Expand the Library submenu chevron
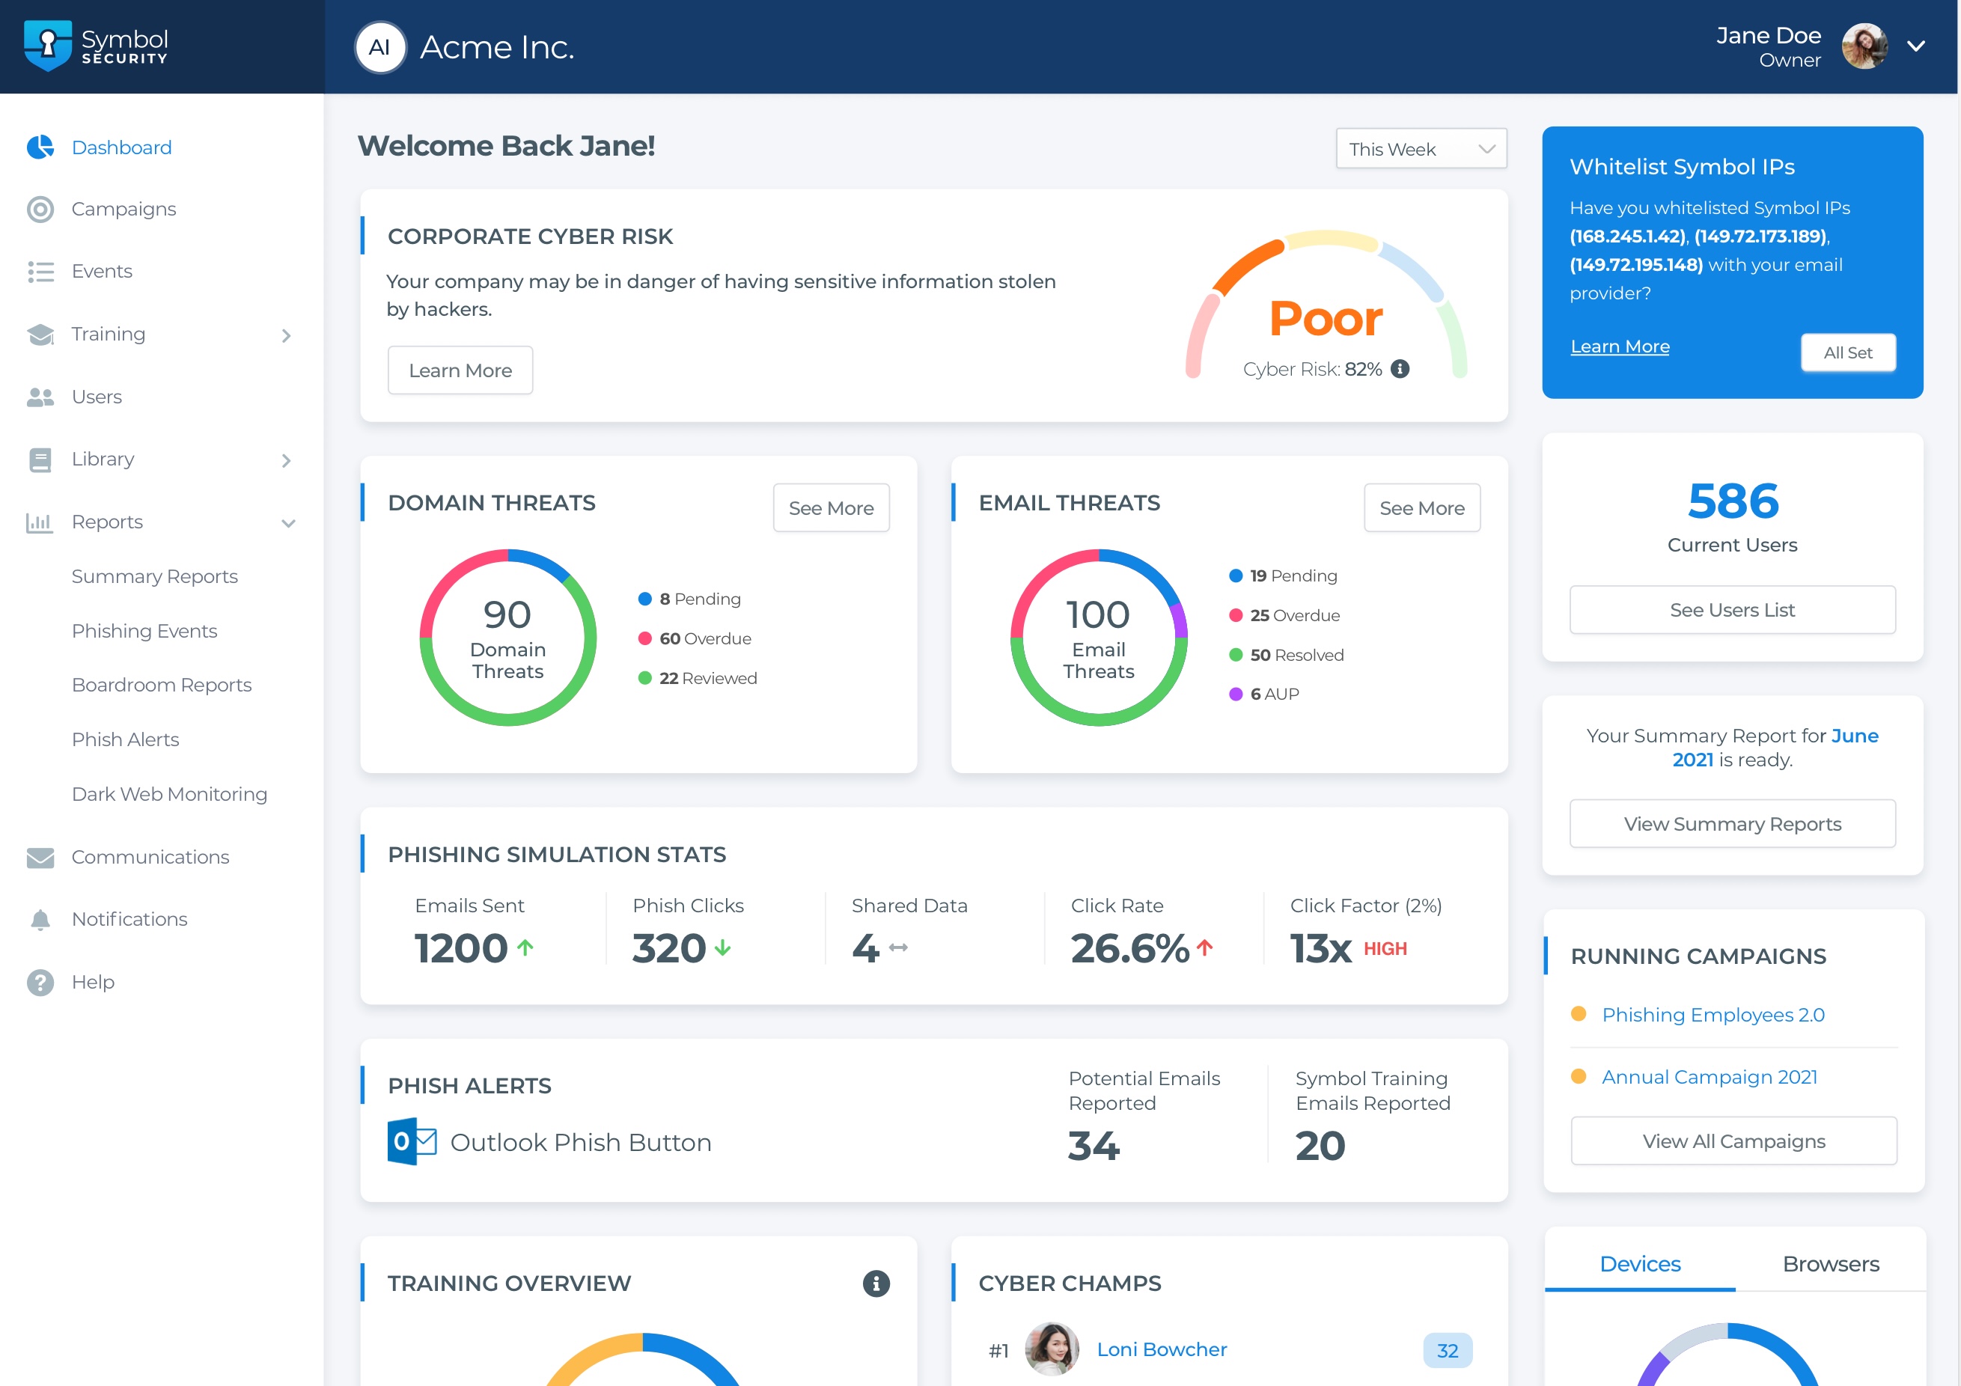 click(286, 460)
